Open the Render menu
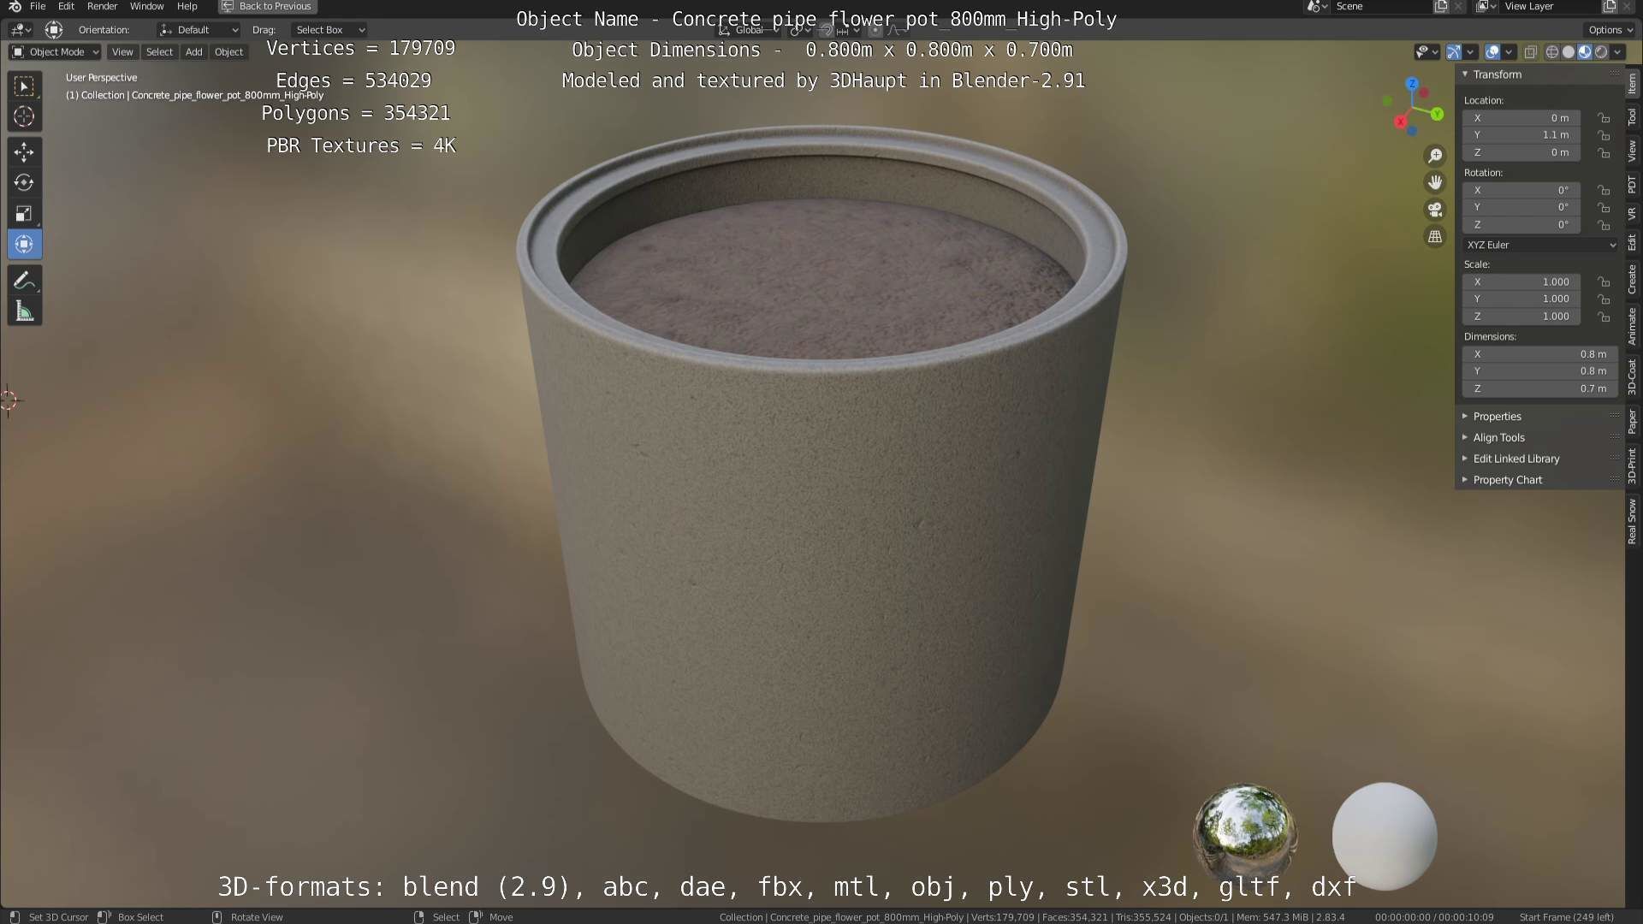This screenshot has width=1643, height=924. click(x=102, y=6)
